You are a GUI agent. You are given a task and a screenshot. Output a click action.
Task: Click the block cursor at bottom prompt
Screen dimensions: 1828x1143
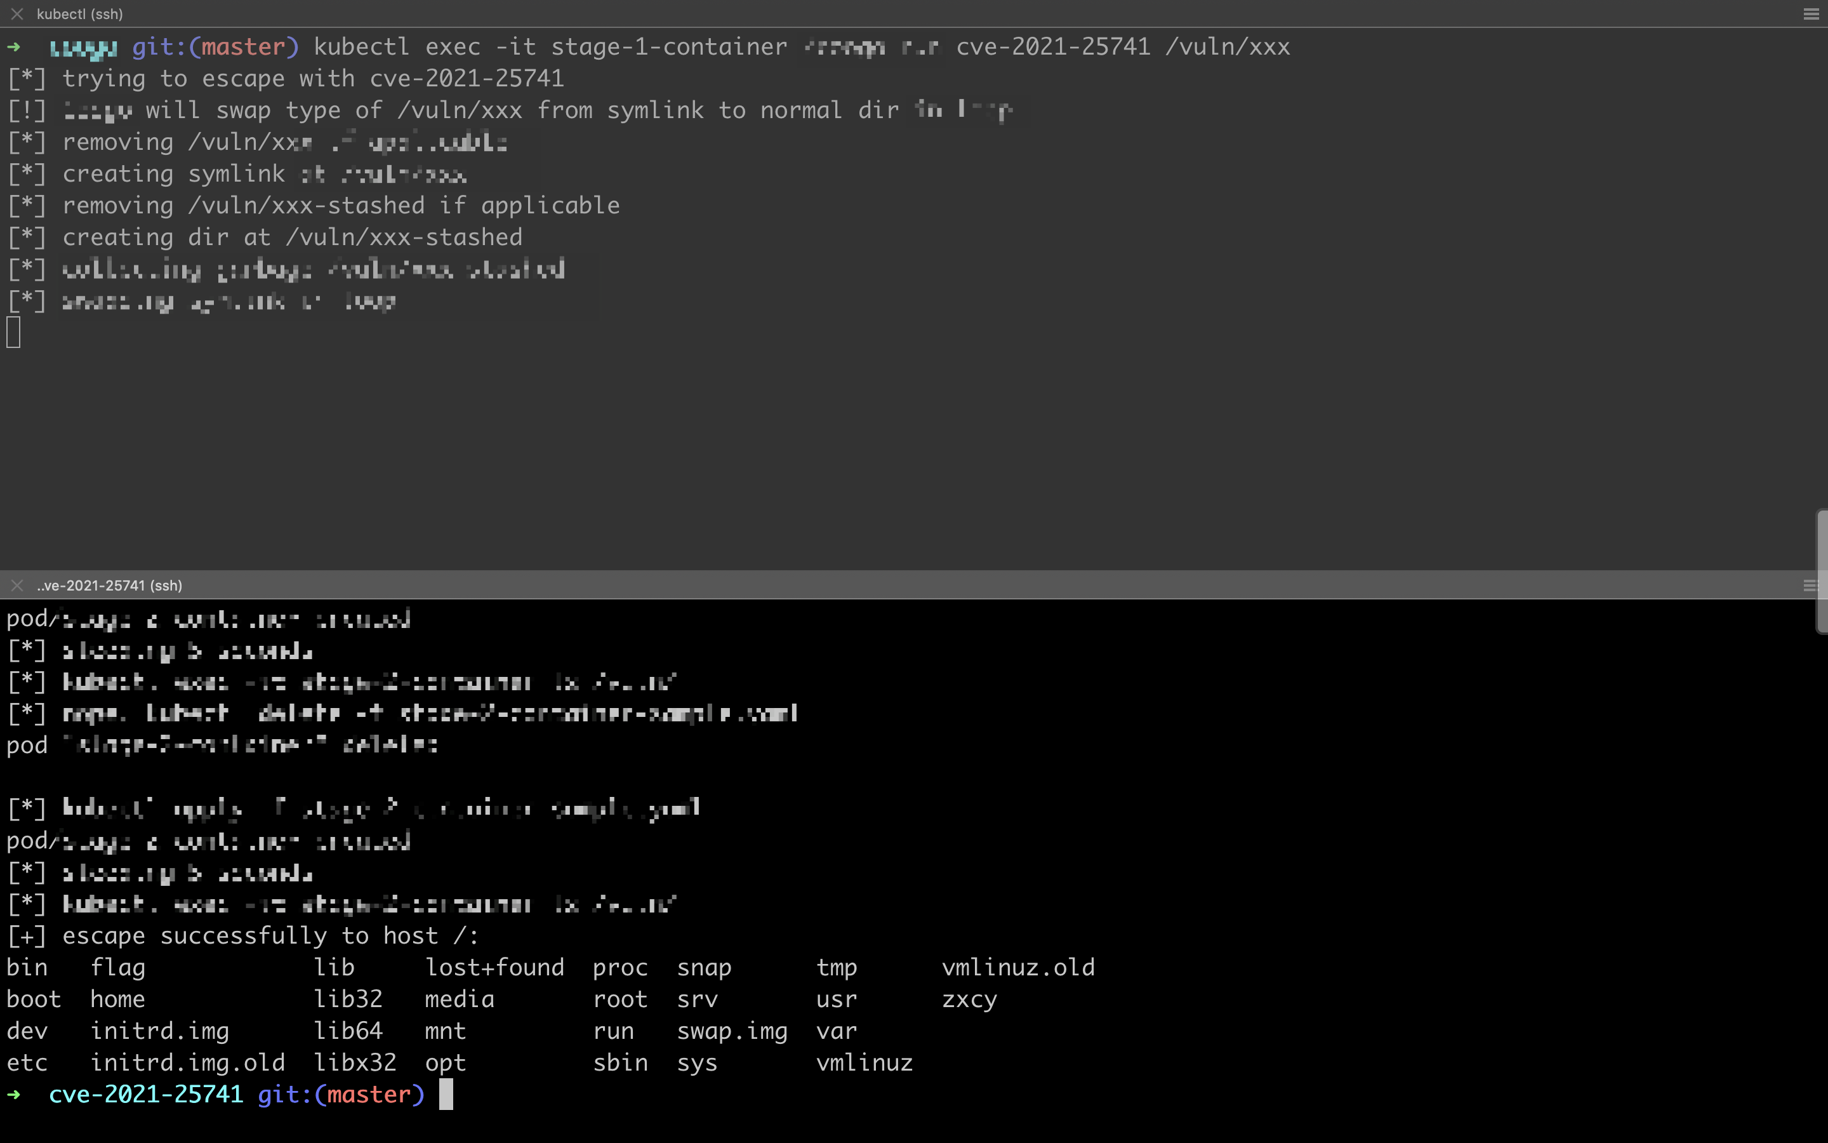pyautogui.click(x=446, y=1094)
